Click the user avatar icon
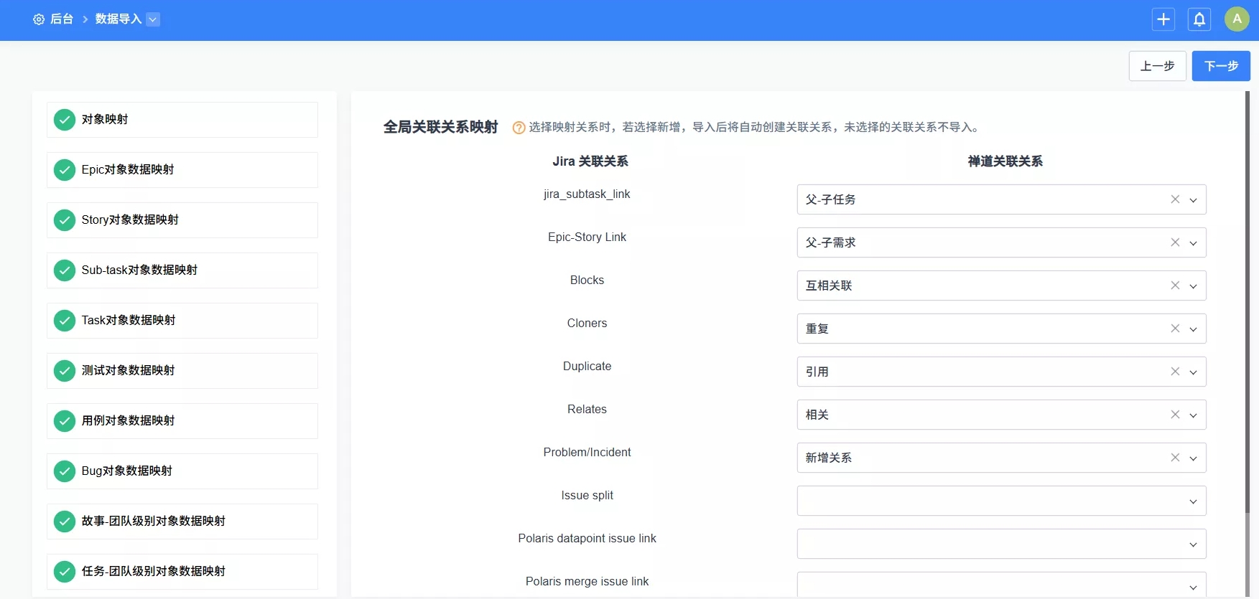This screenshot has height=599, width=1259. click(x=1237, y=19)
